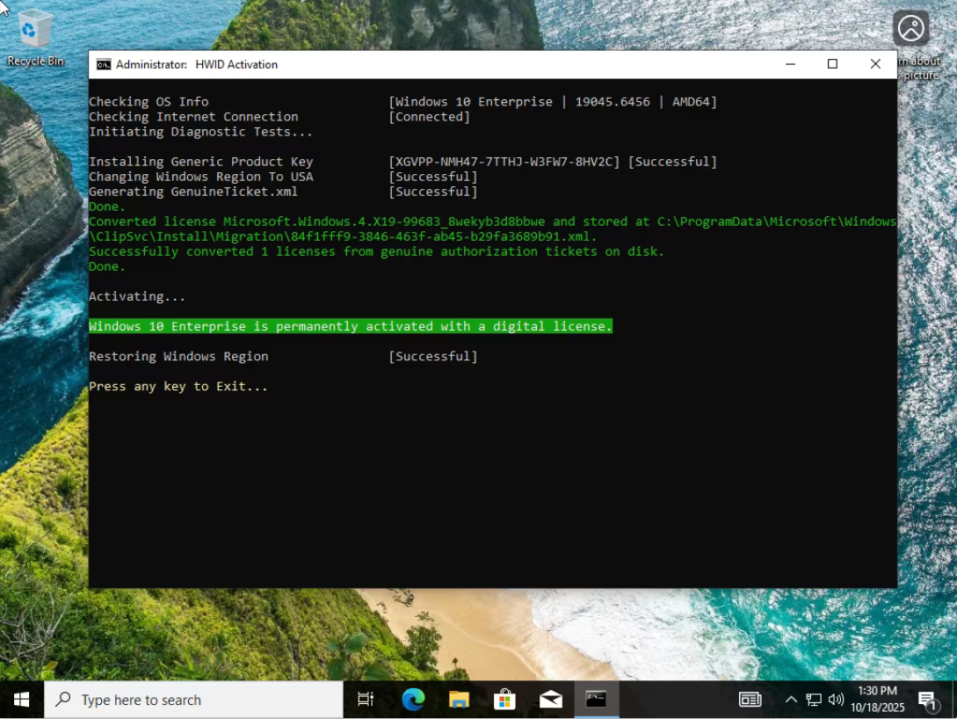The width and height of the screenshot is (957, 719).
Task: Click the Type here to search box
Action: pyautogui.click(x=193, y=700)
